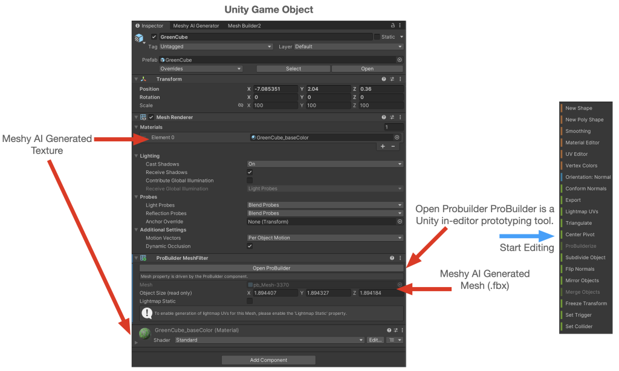Open Mesh Renderer preset settings icon

pos(392,117)
